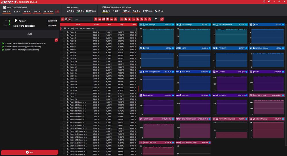The image size is (287, 156).
Task: Click the Auto mode button
Action: point(30,34)
